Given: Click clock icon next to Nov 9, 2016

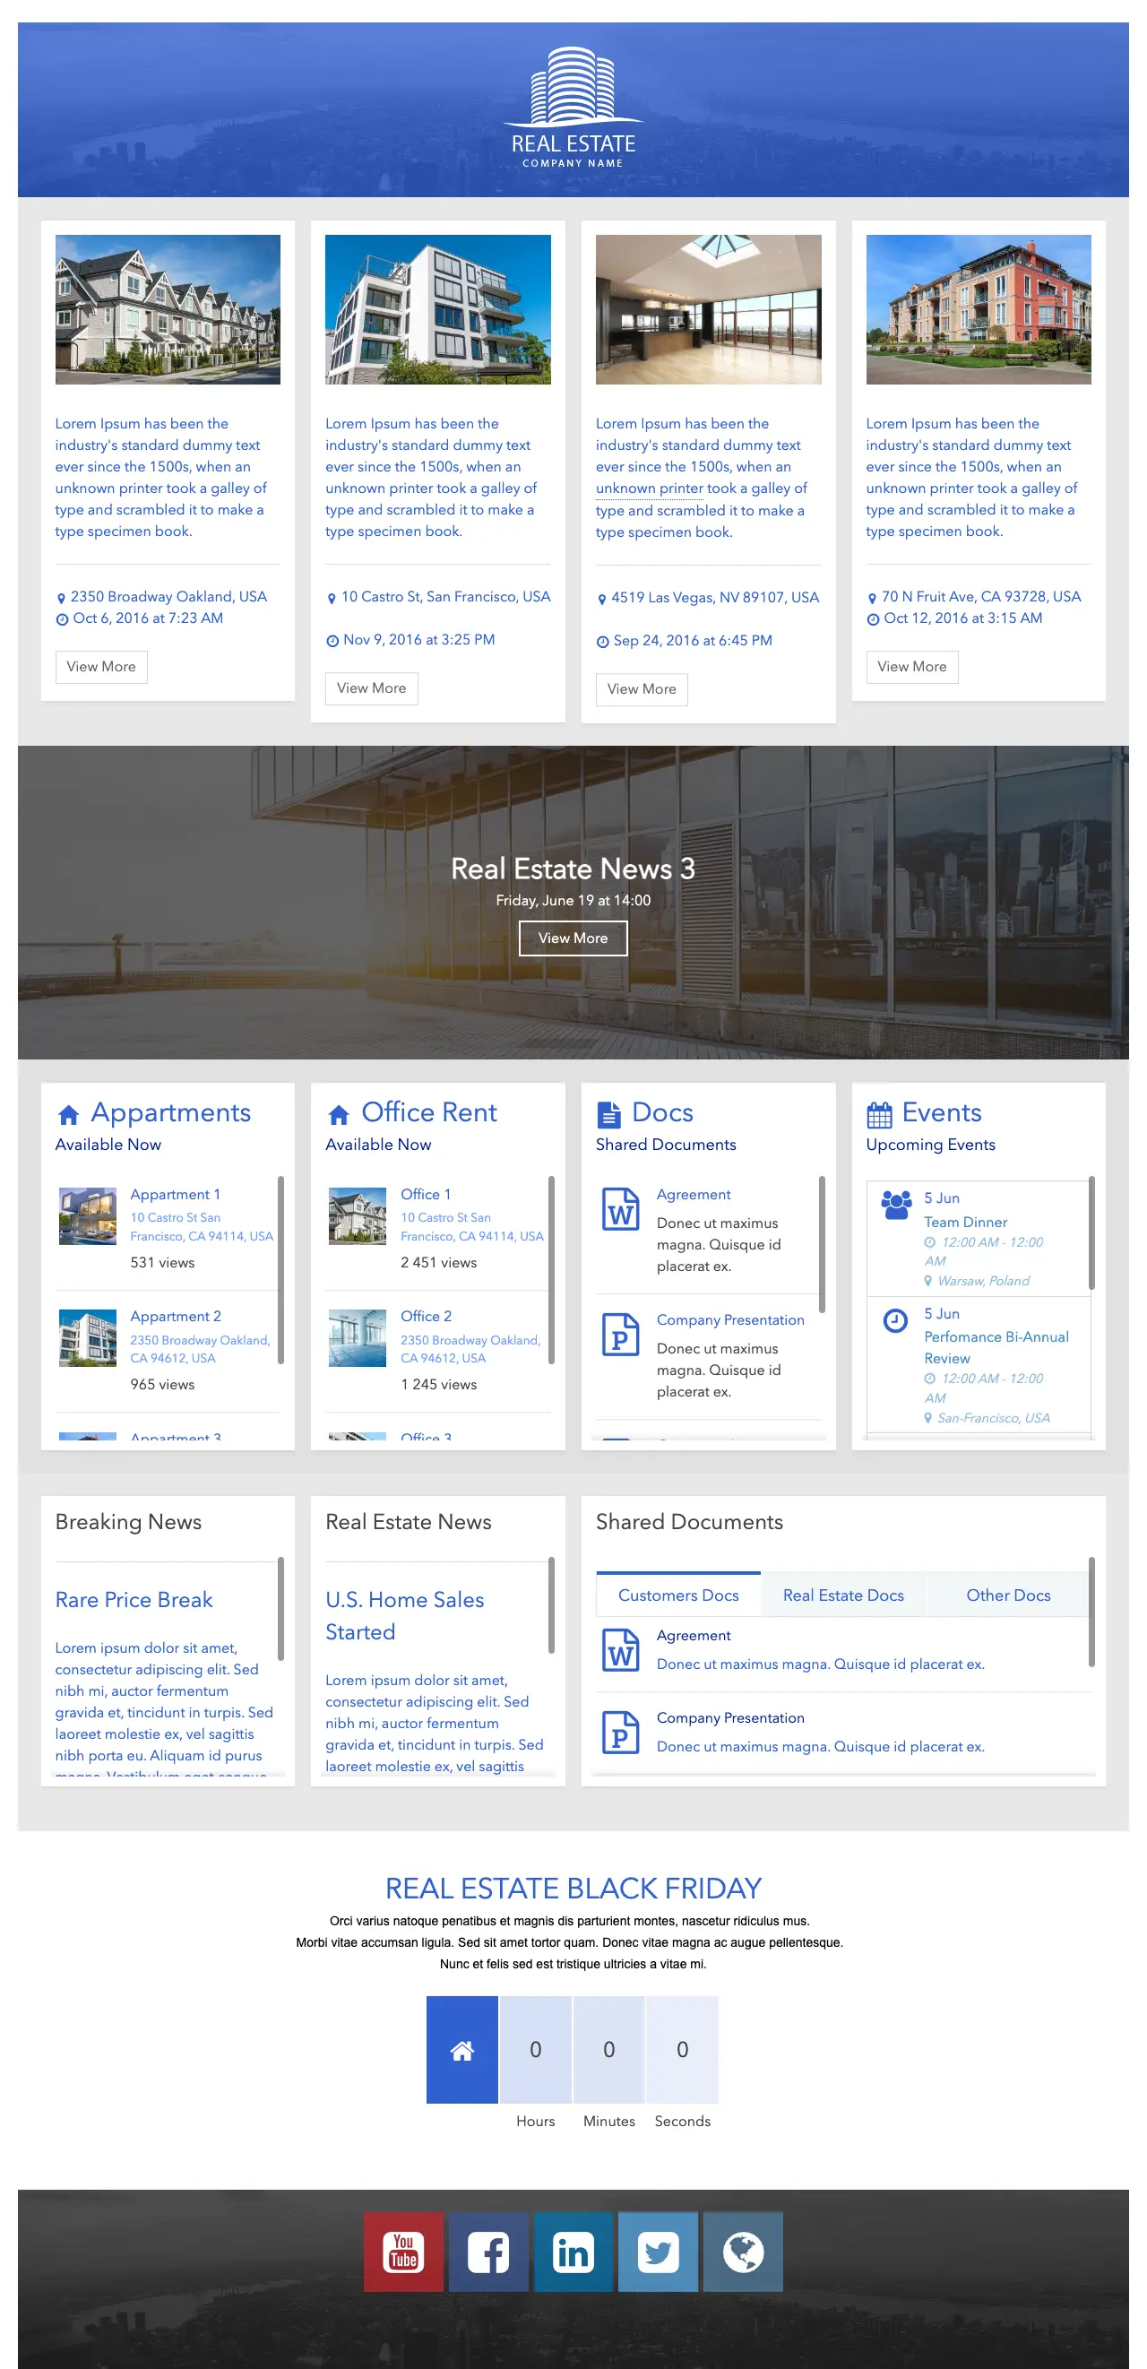Looking at the screenshot, I should [332, 641].
